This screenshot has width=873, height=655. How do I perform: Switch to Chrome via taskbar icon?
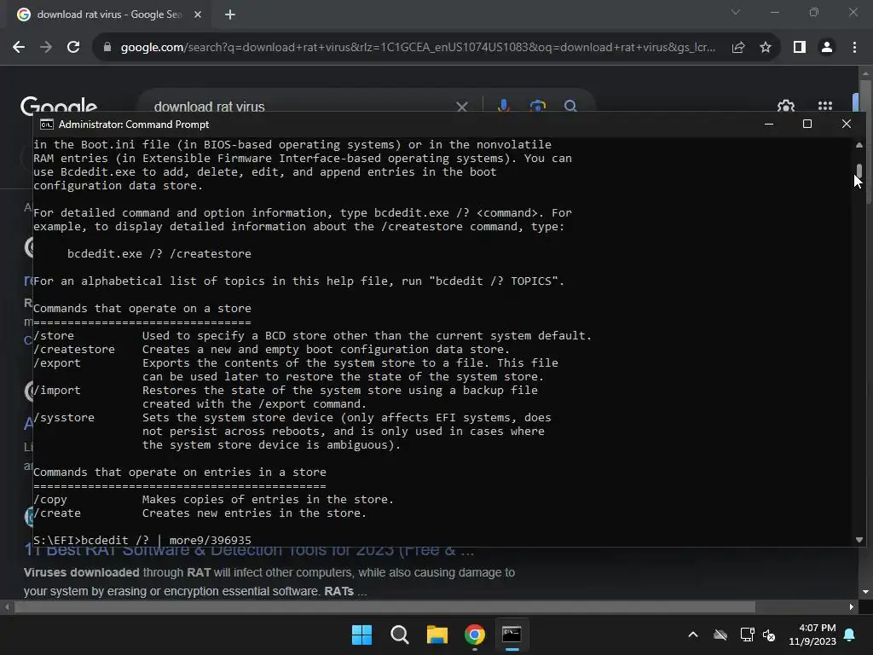point(474,635)
